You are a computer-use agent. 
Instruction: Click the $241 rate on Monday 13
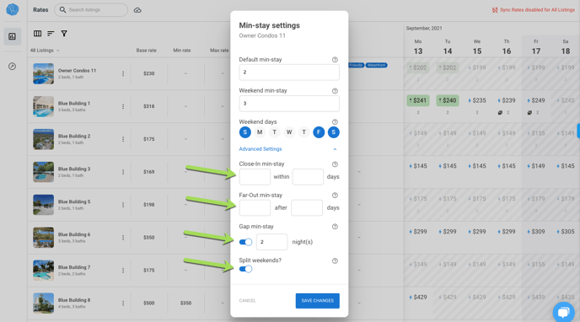pos(418,100)
